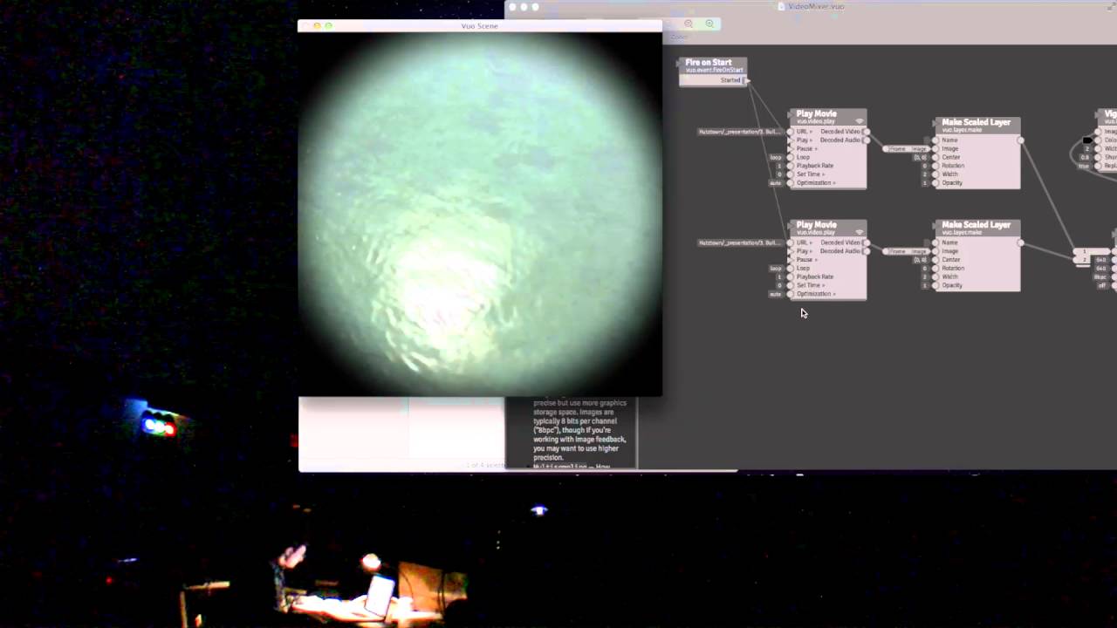1117x628 pixels.
Task: Click the 'loop' constant of lower Play Movie
Action: (776, 269)
